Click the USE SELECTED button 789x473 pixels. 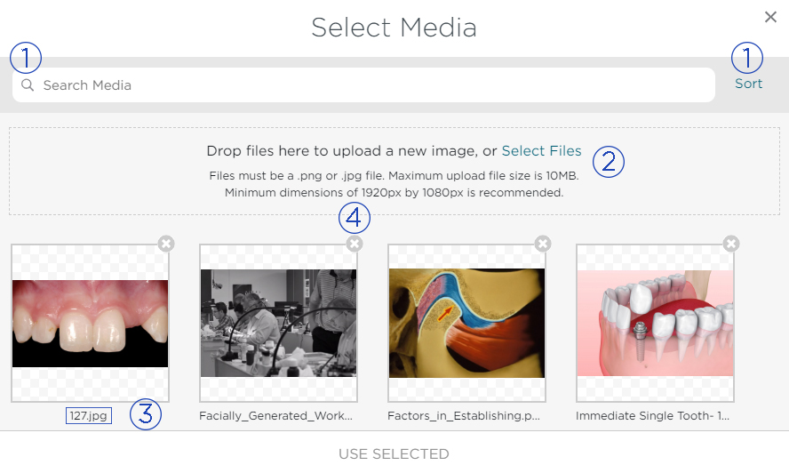coord(394,453)
